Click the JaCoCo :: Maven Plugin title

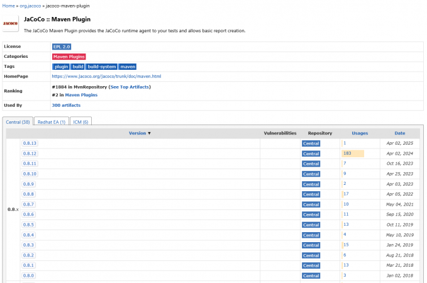point(57,19)
